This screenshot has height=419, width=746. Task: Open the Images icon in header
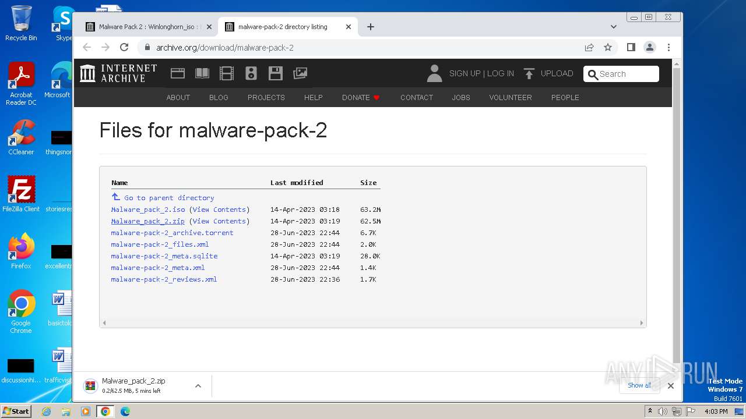pos(300,73)
